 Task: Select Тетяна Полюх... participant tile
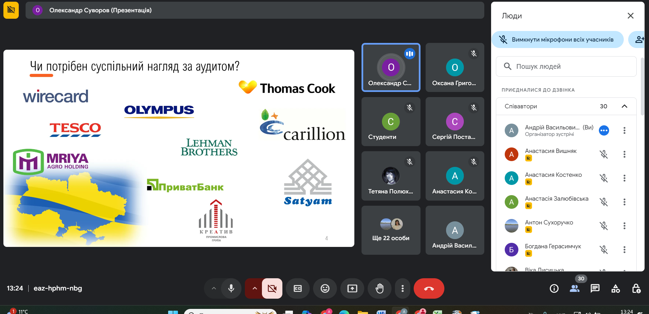(391, 176)
